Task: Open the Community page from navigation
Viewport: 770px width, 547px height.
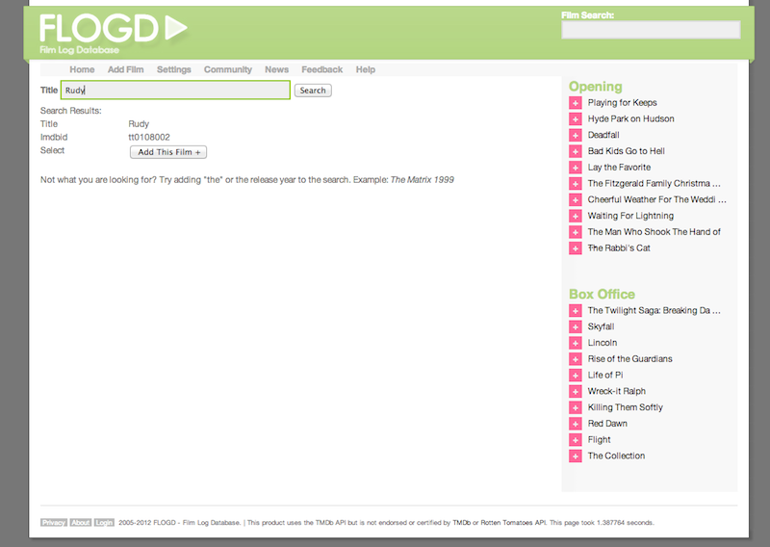Action: (228, 69)
